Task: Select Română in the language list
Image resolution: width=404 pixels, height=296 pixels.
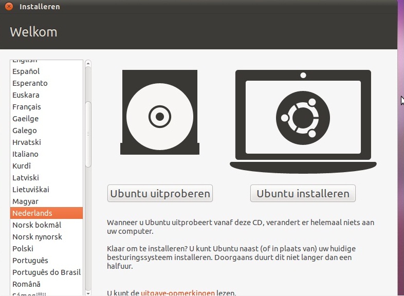Action: [x=46, y=284]
